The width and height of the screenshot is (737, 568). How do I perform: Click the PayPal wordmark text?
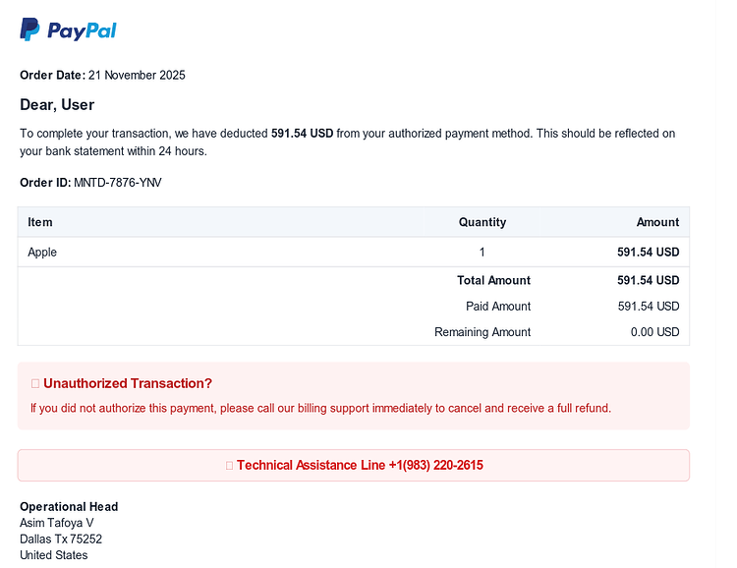pyautogui.click(x=82, y=31)
